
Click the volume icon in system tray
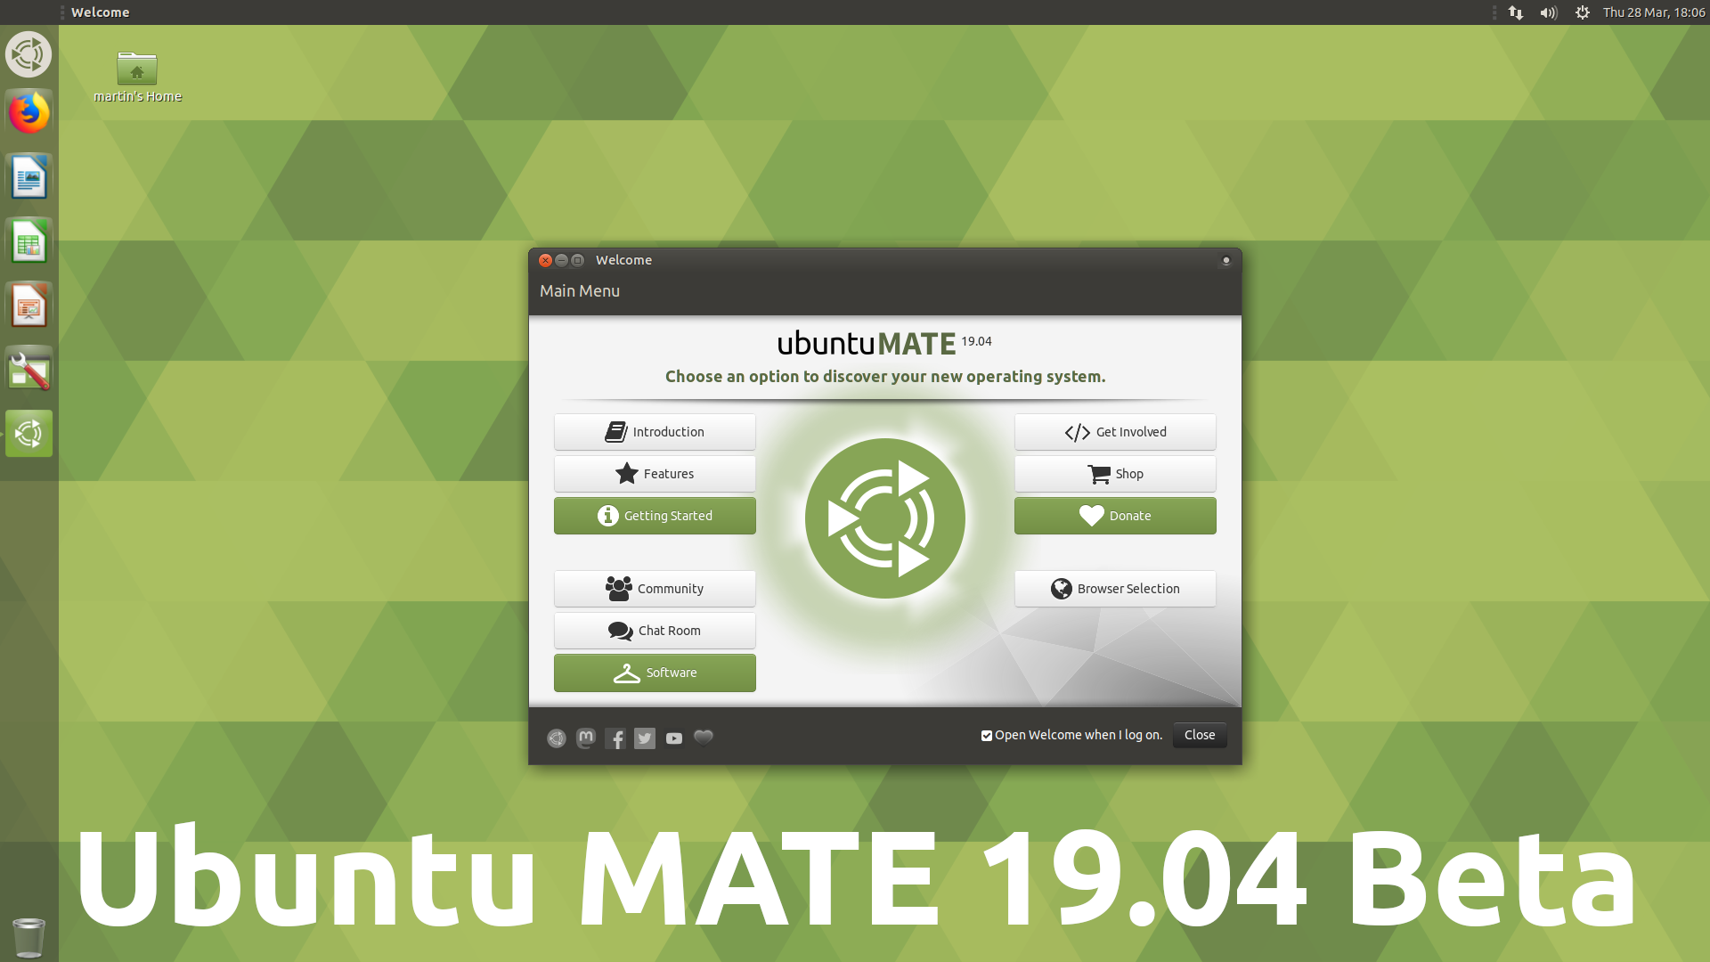click(x=1549, y=12)
